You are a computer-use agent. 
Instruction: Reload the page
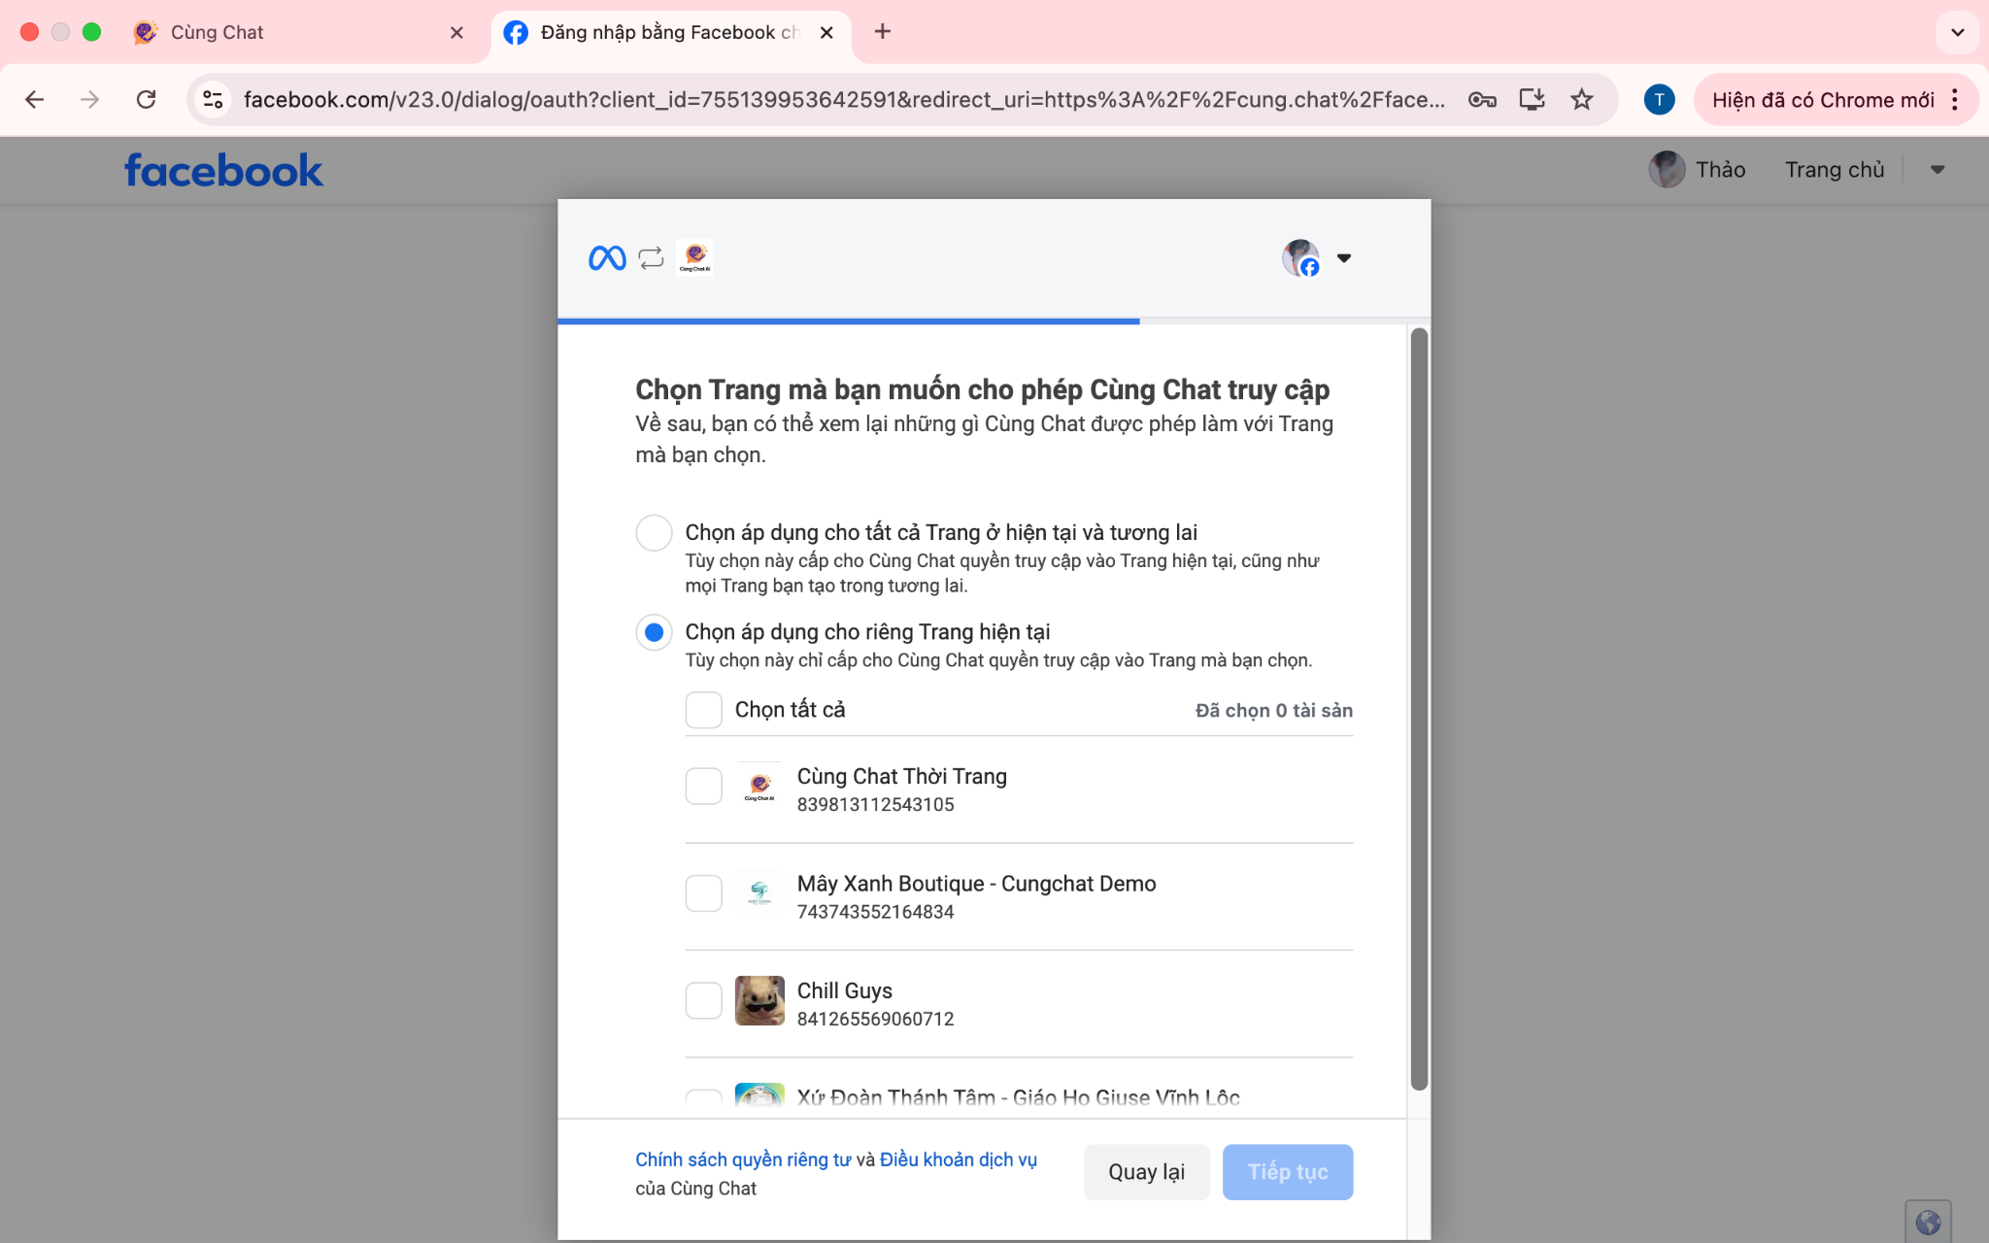point(146,100)
